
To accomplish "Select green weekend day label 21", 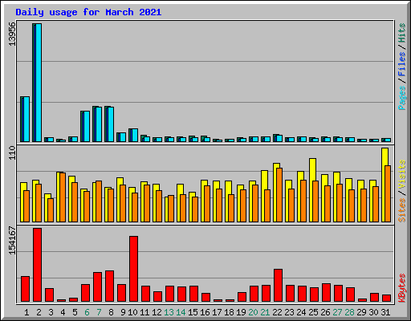I will tap(265, 312).
